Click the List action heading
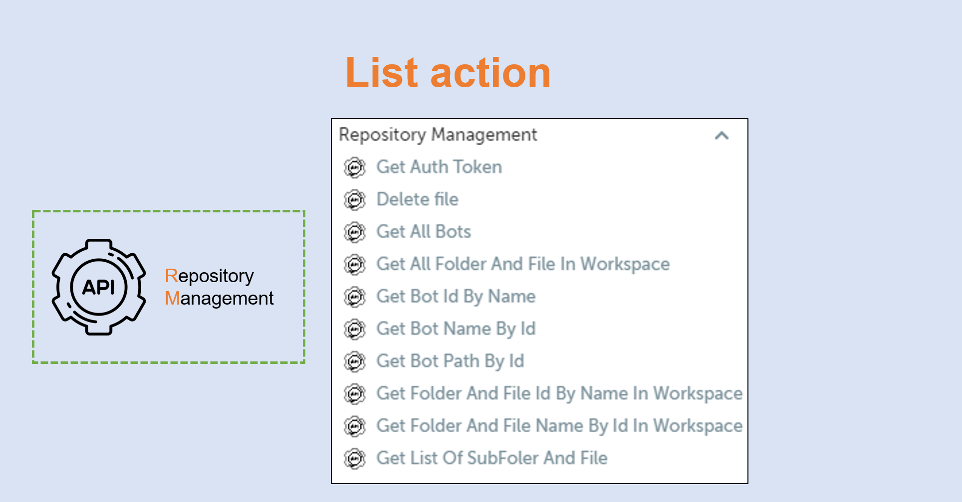Viewport: 962px width, 502px height. (448, 73)
